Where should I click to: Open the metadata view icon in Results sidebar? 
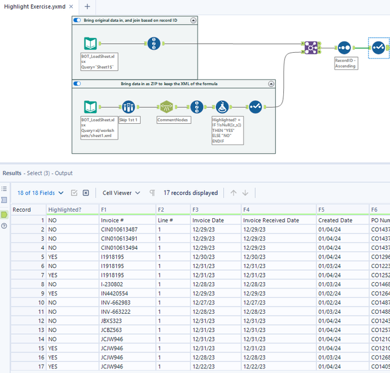(4, 200)
